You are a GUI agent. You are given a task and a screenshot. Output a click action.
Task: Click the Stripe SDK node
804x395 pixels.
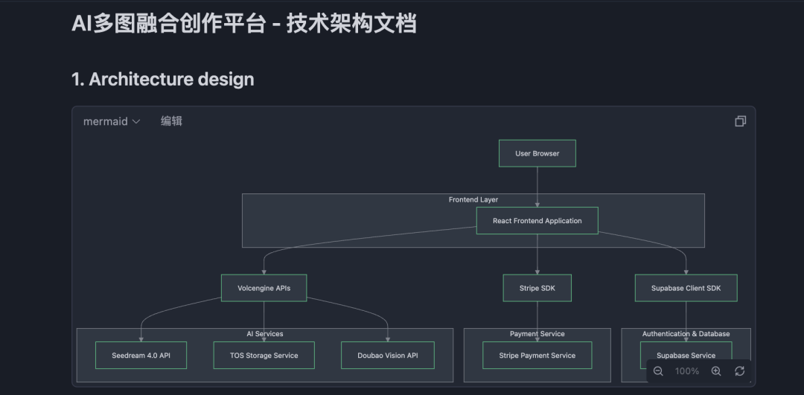[537, 288]
